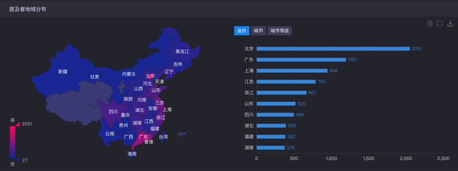Click the 390 value label

click(292, 126)
